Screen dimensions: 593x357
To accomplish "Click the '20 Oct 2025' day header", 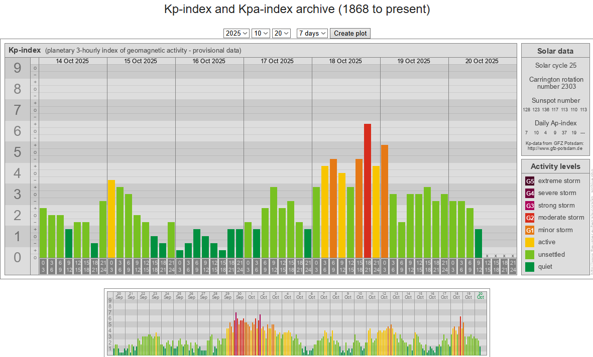I will 482,61.
